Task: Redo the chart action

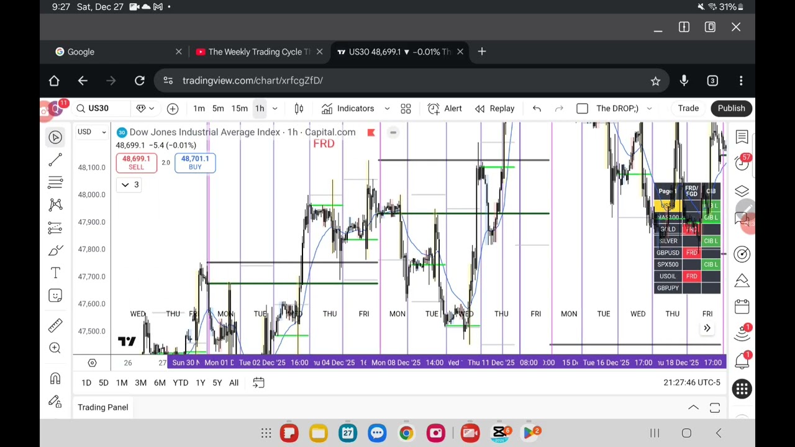Action: [x=559, y=109]
